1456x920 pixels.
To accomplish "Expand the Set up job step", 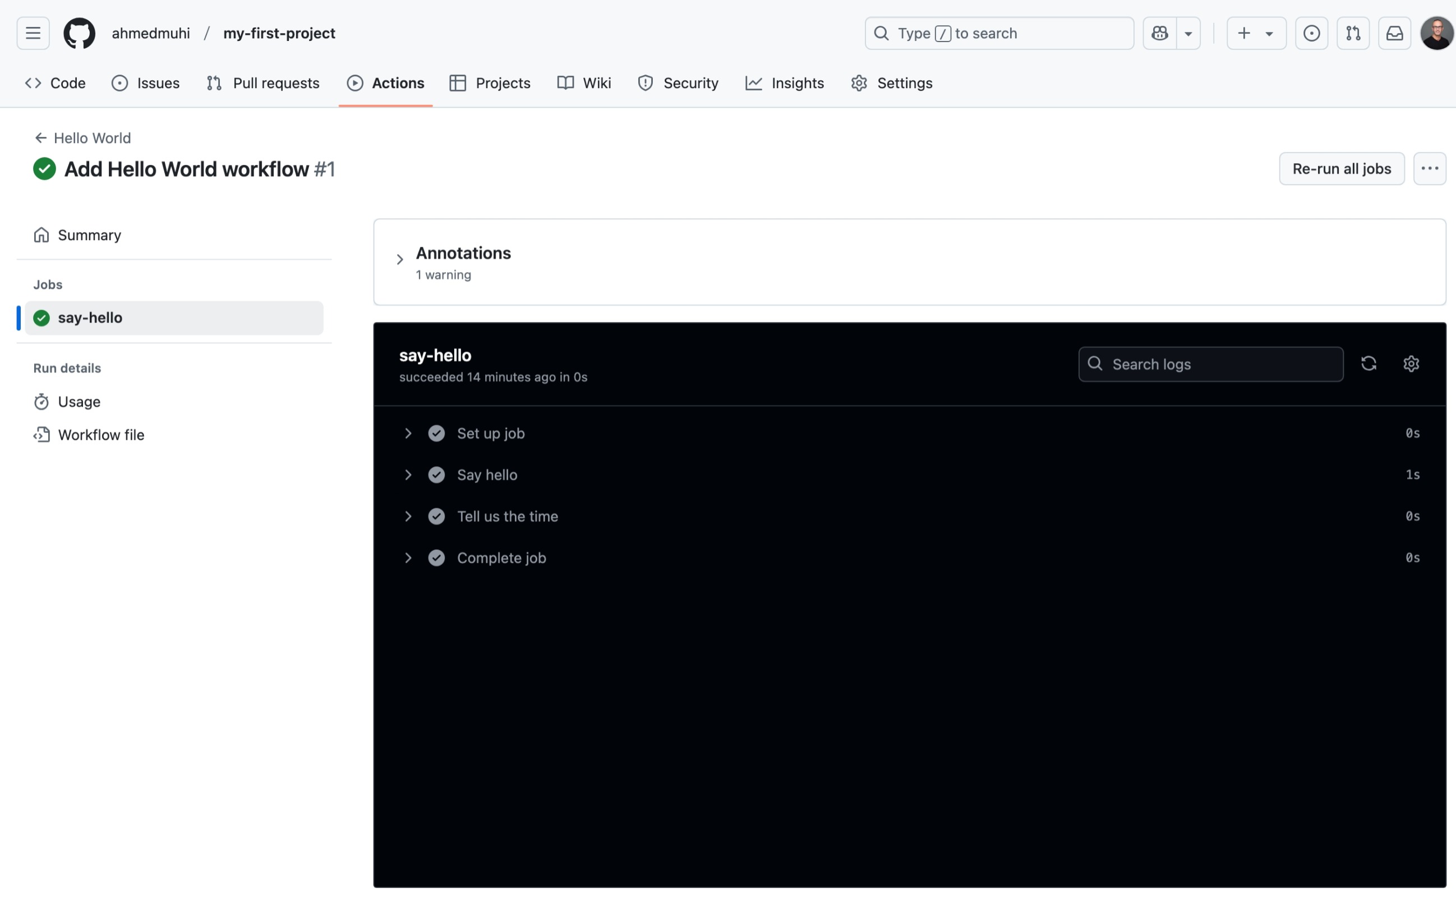I will (x=407, y=434).
